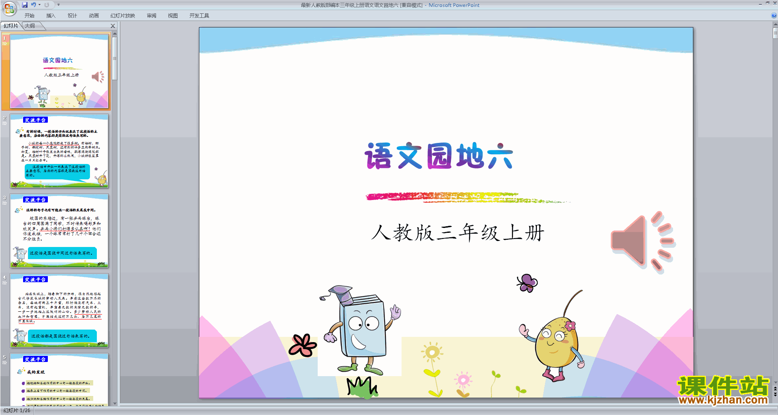Open the 开发工具 ribbon tab
The height and width of the screenshot is (415, 778).
pyautogui.click(x=199, y=16)
